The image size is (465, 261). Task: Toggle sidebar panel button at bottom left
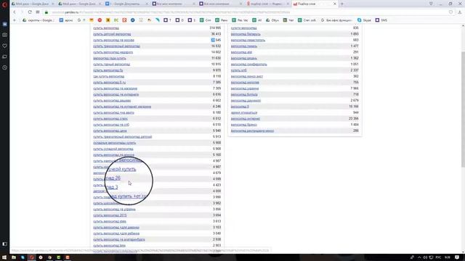(4, 244)
